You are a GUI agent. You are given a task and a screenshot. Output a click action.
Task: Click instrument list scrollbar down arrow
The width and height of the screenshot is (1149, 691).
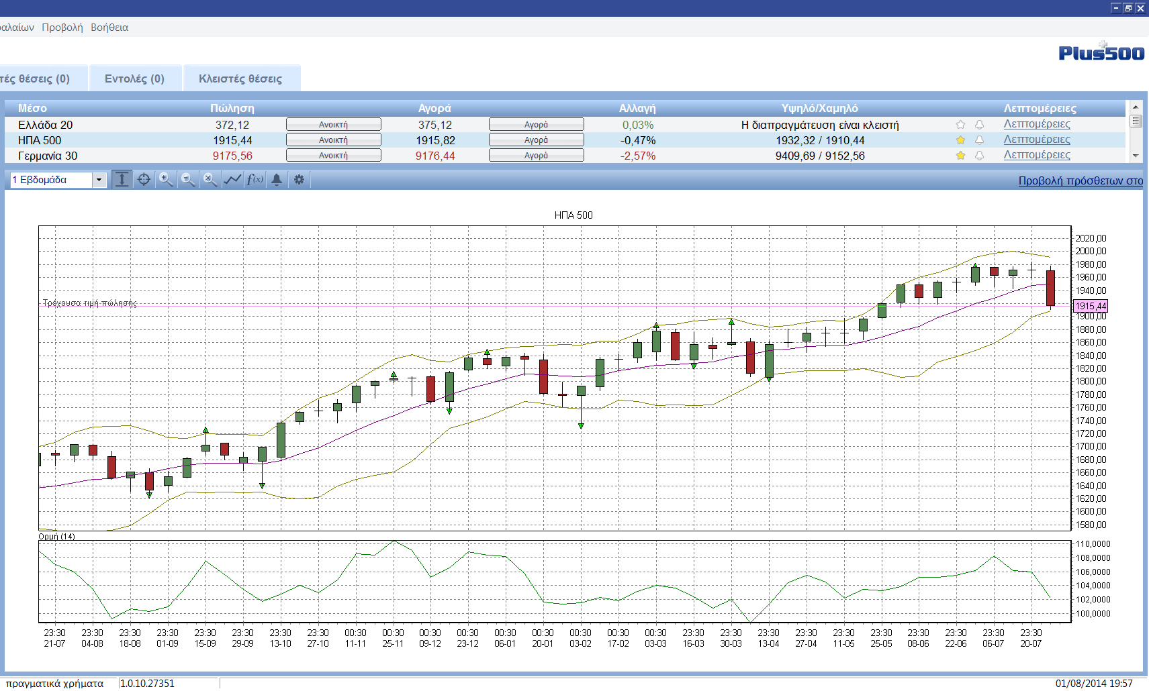click(1136, 156)
